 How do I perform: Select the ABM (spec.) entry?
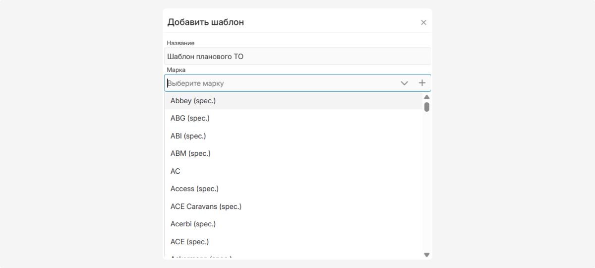point(190,153)
